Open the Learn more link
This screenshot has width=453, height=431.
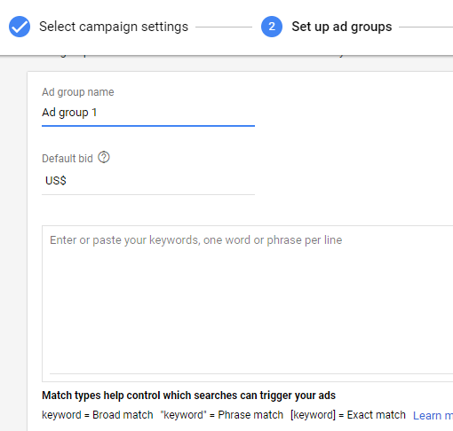[433, 415]
